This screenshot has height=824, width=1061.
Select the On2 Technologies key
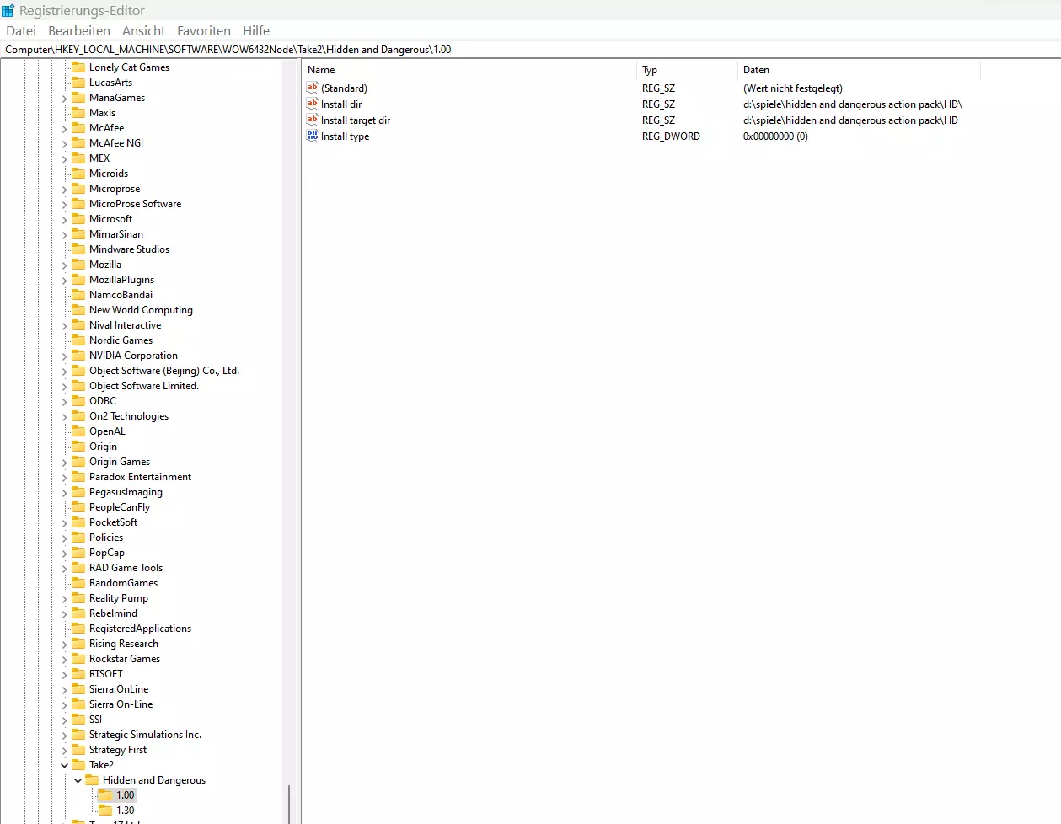[129, 416]
